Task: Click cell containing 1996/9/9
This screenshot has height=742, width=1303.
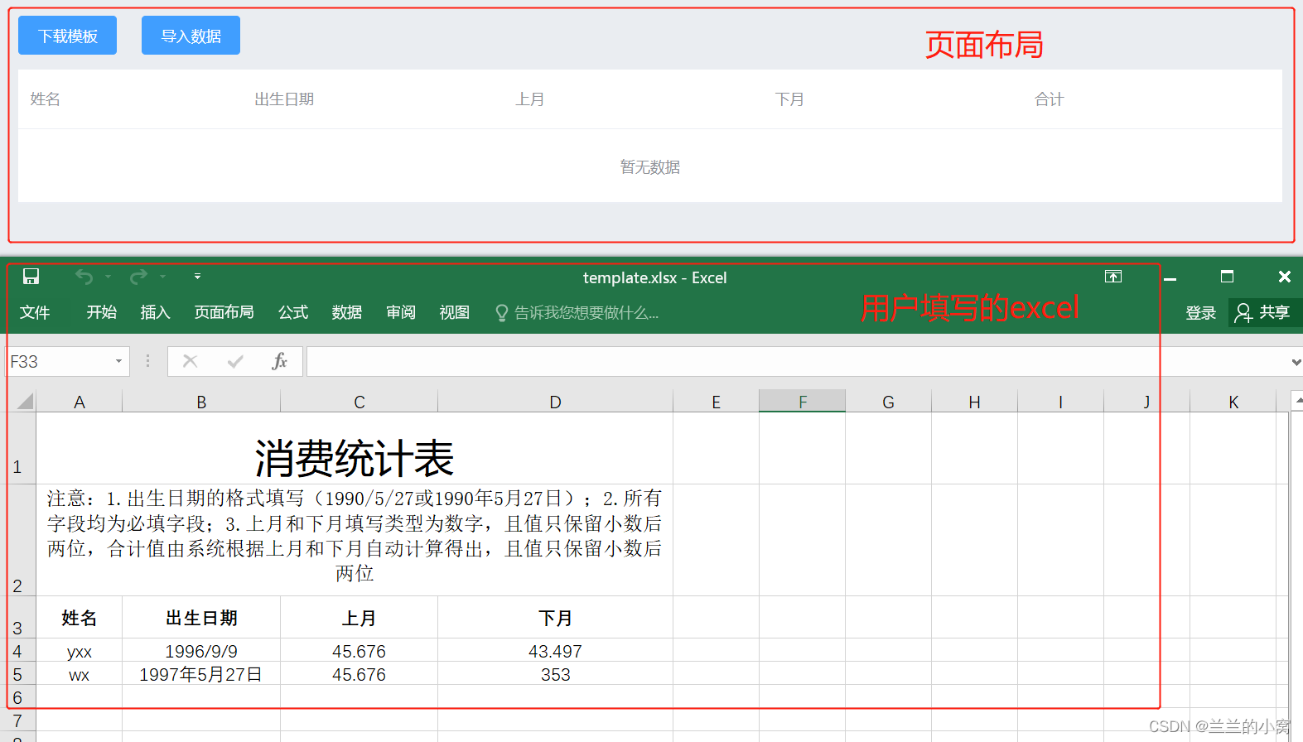Action: (201, 651)
